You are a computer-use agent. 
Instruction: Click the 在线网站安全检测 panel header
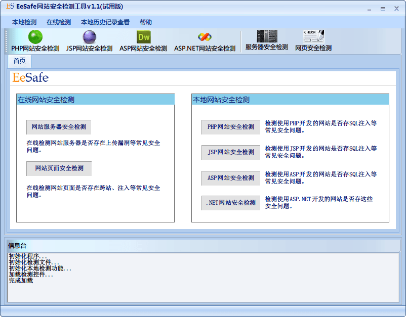pos(95,100)
